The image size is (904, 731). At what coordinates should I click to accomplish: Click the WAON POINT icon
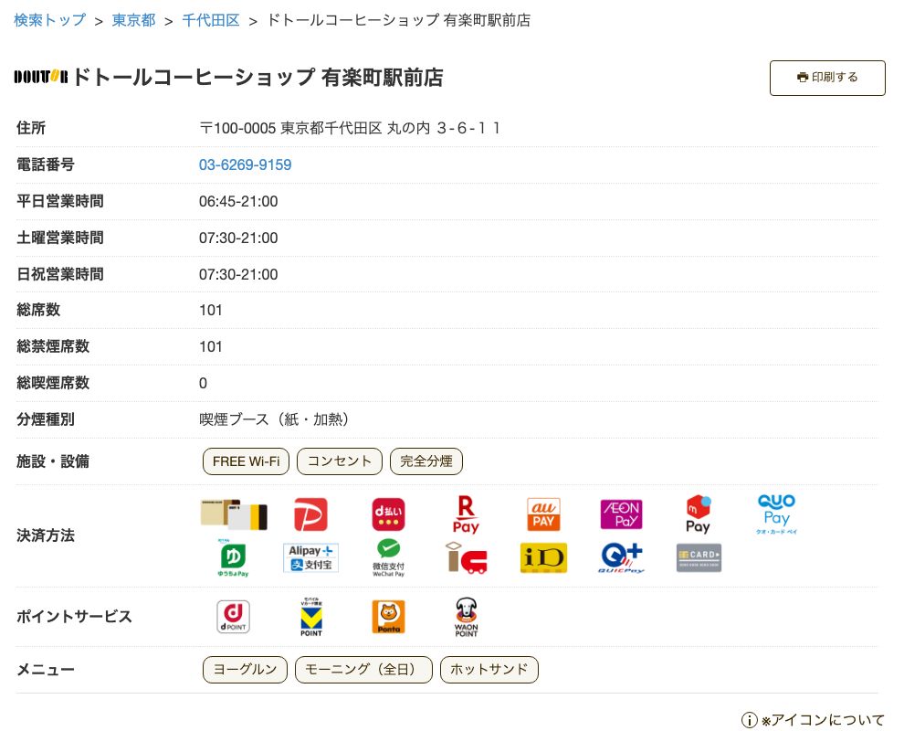click(x=466, y=617)
